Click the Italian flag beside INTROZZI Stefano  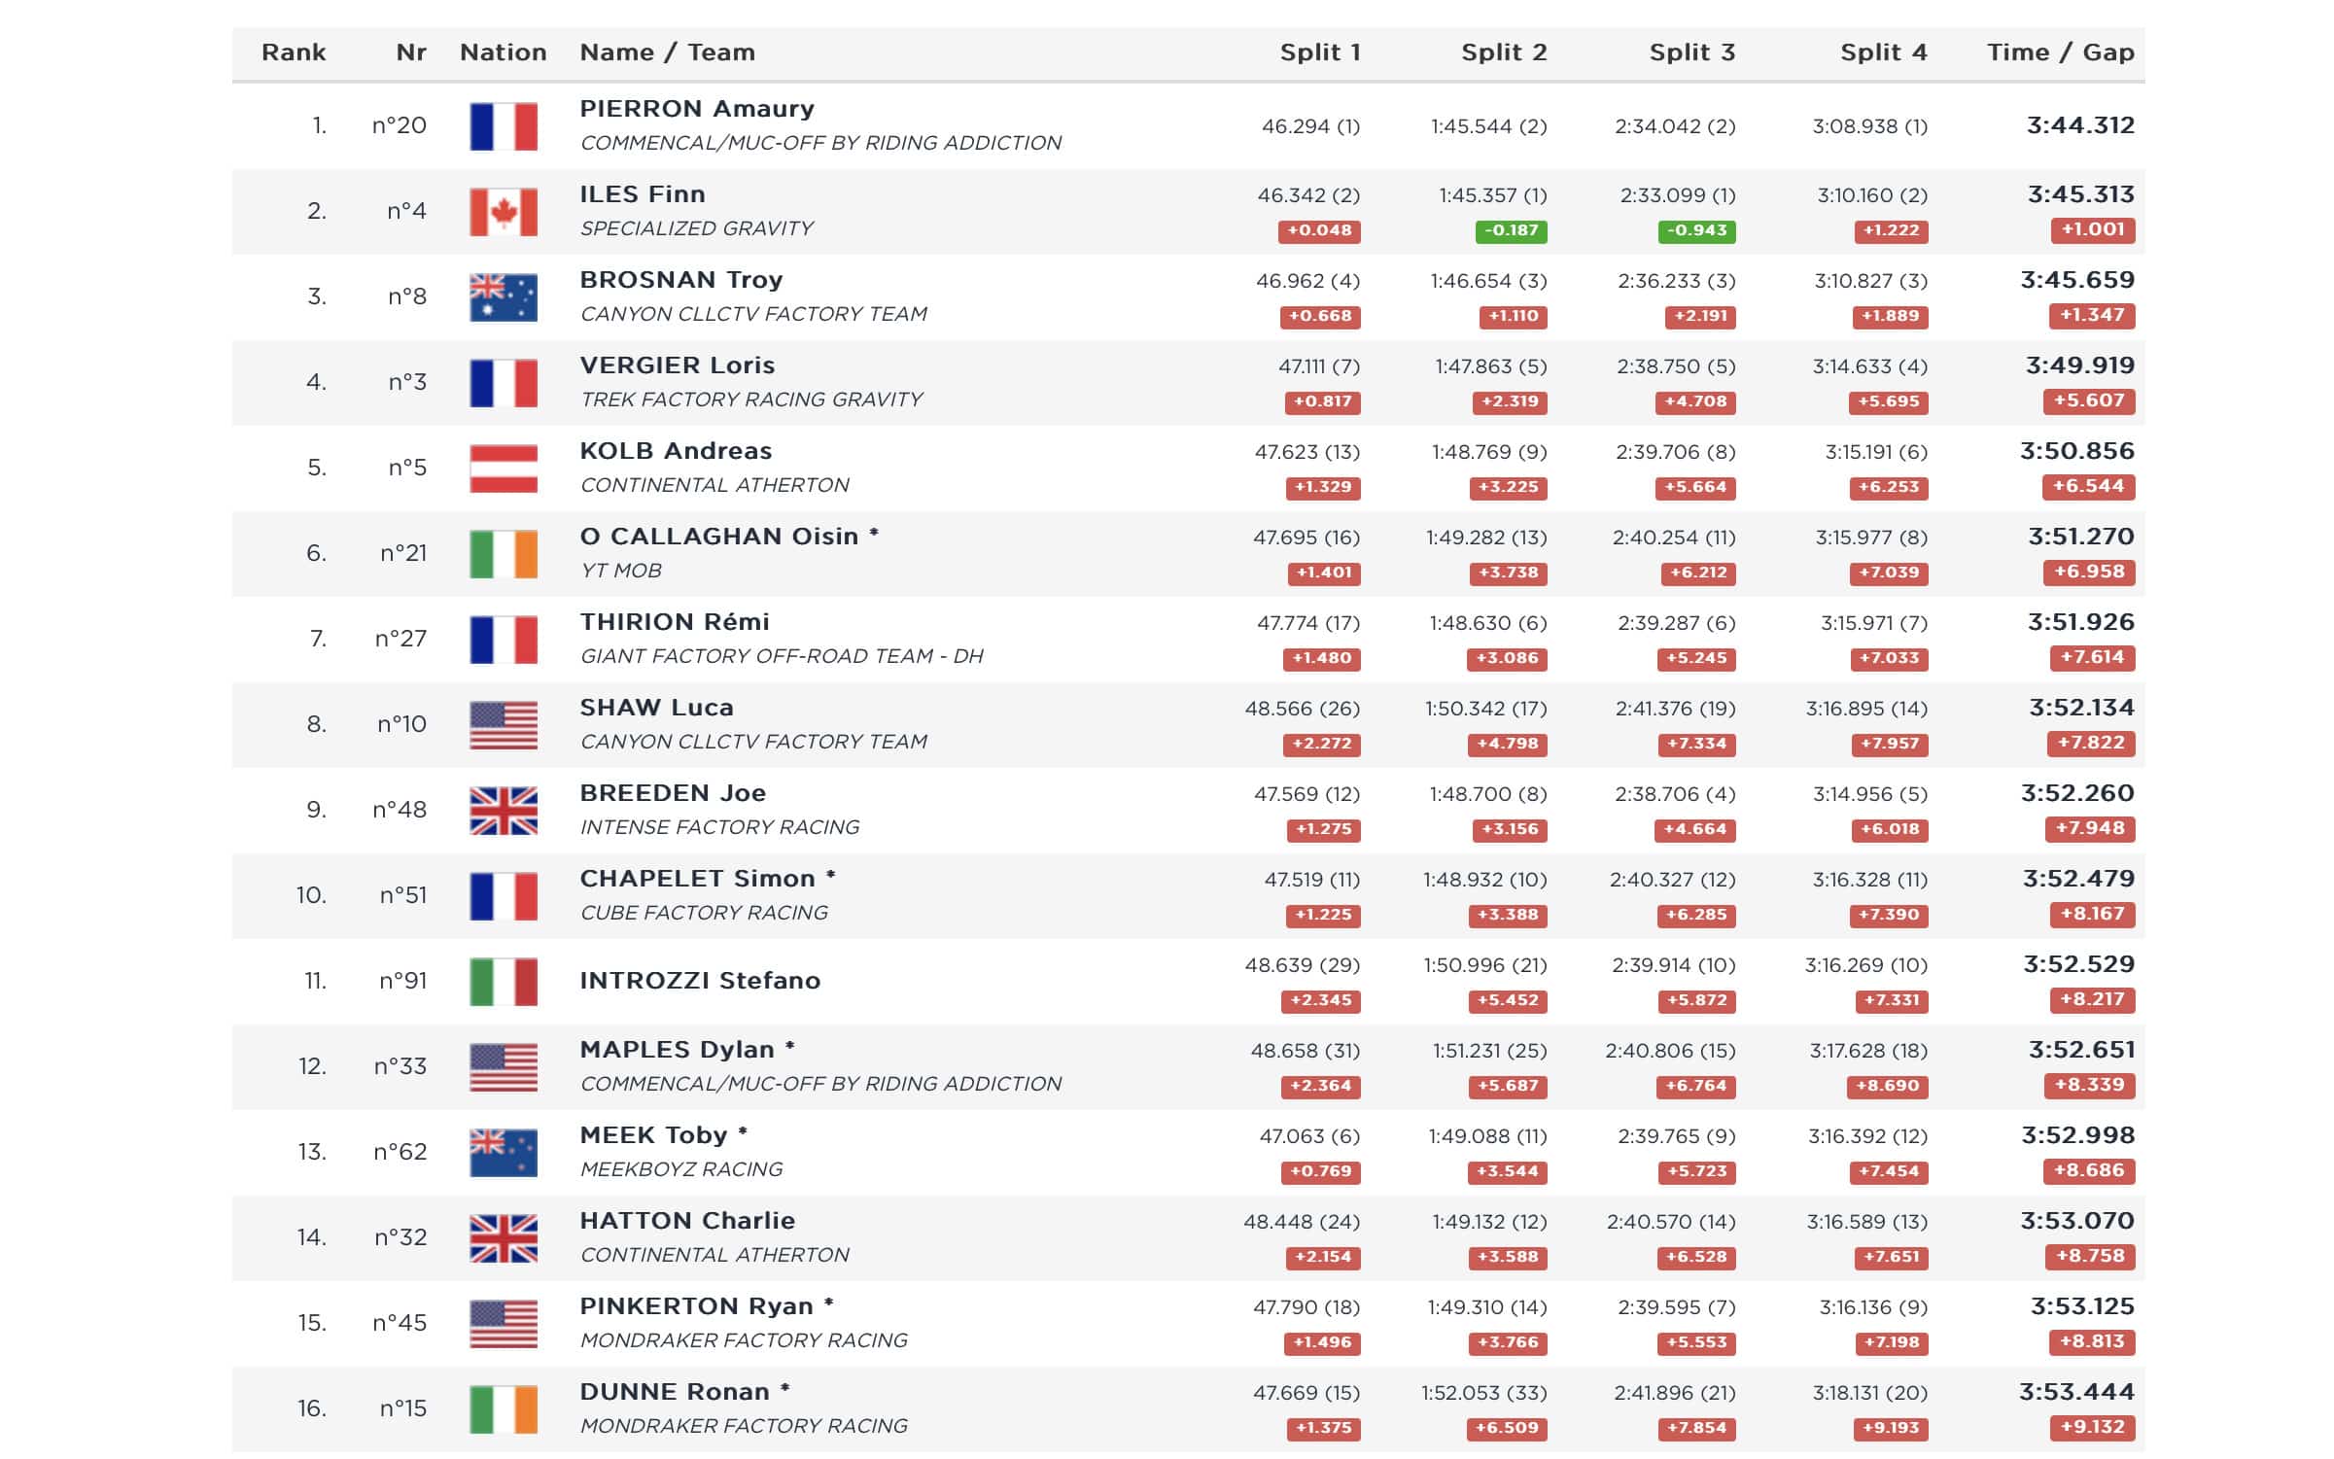503,982
